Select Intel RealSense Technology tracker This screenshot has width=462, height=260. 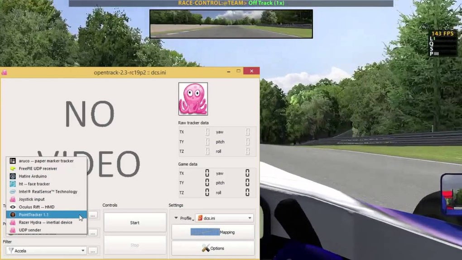(47, 192)
